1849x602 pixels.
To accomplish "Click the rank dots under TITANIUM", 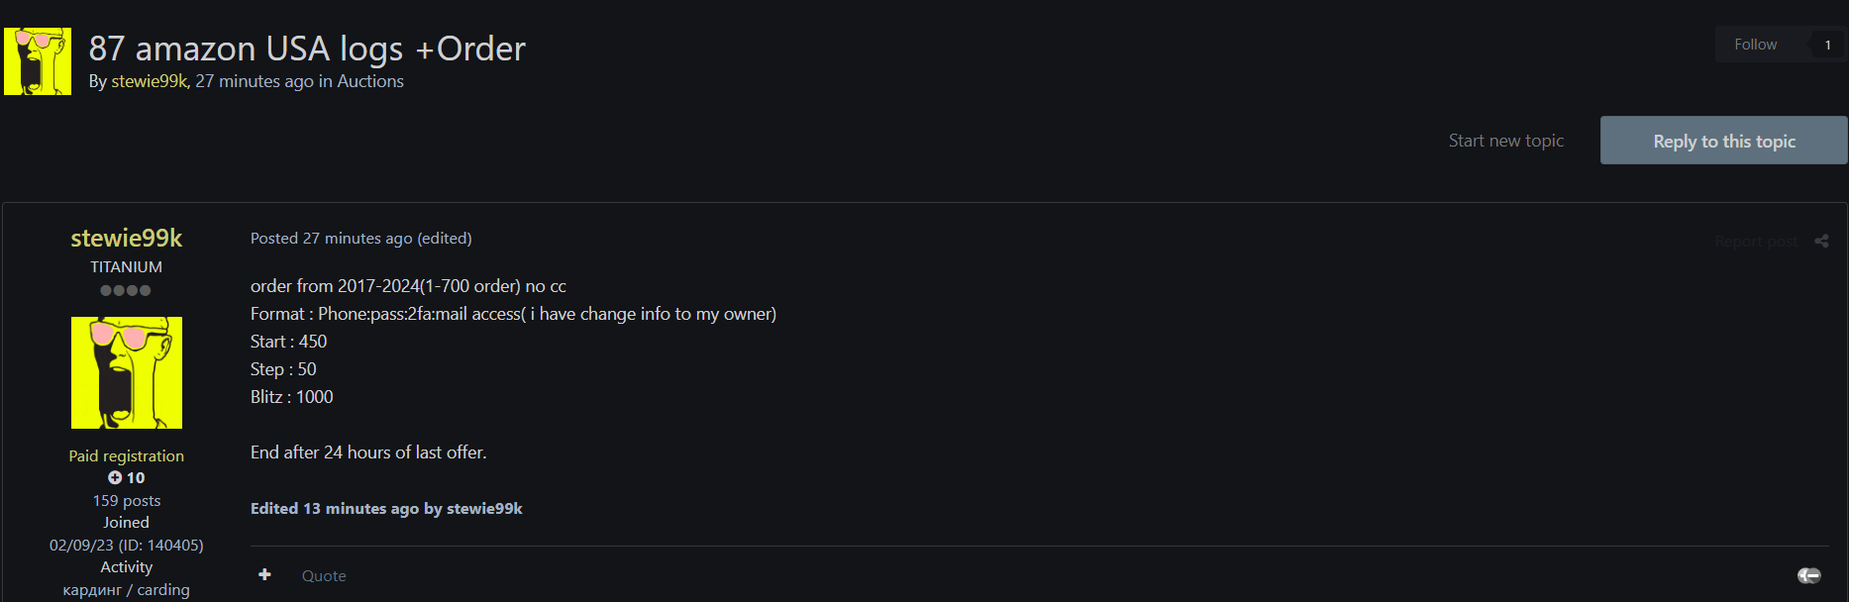I will pos(126,290).
